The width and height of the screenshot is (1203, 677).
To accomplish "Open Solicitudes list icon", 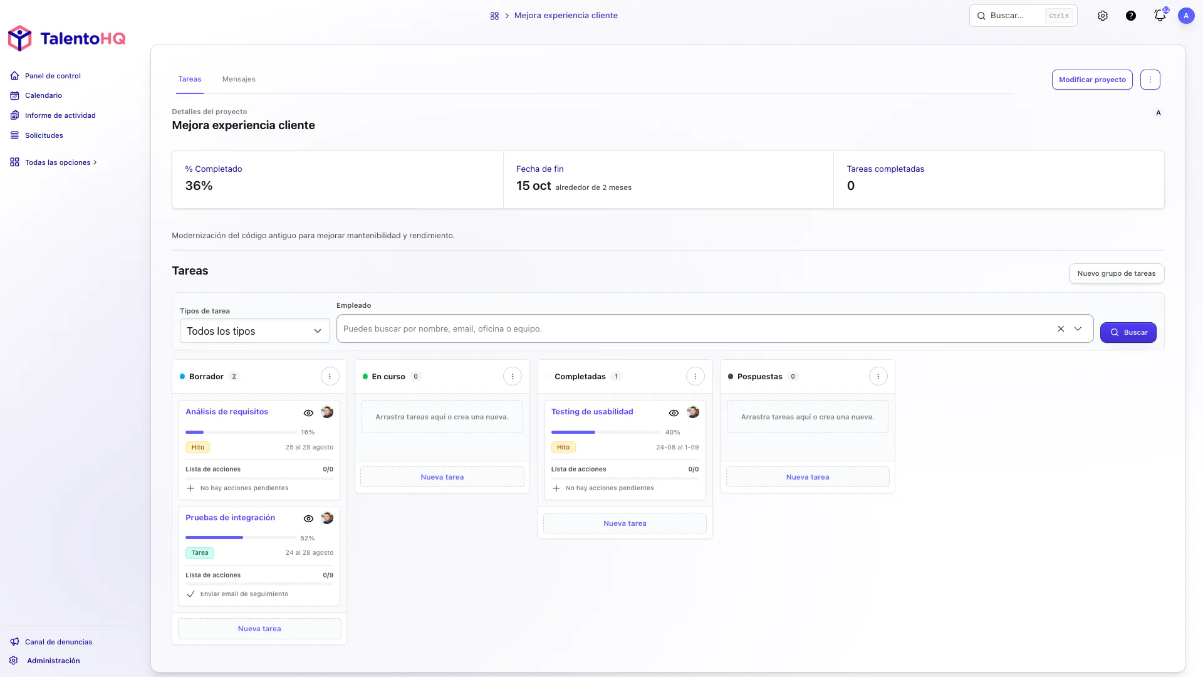I will pyautogui.click(x=14, y=135).
